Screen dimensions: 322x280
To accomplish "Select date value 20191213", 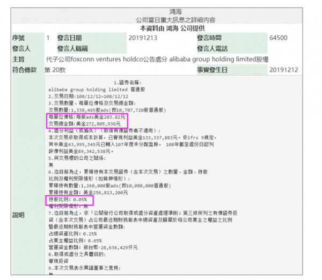I will click(x=143, y=38).
